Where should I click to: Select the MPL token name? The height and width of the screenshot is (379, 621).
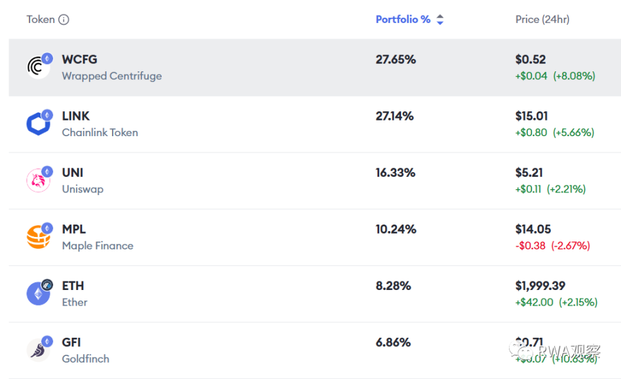74,230
